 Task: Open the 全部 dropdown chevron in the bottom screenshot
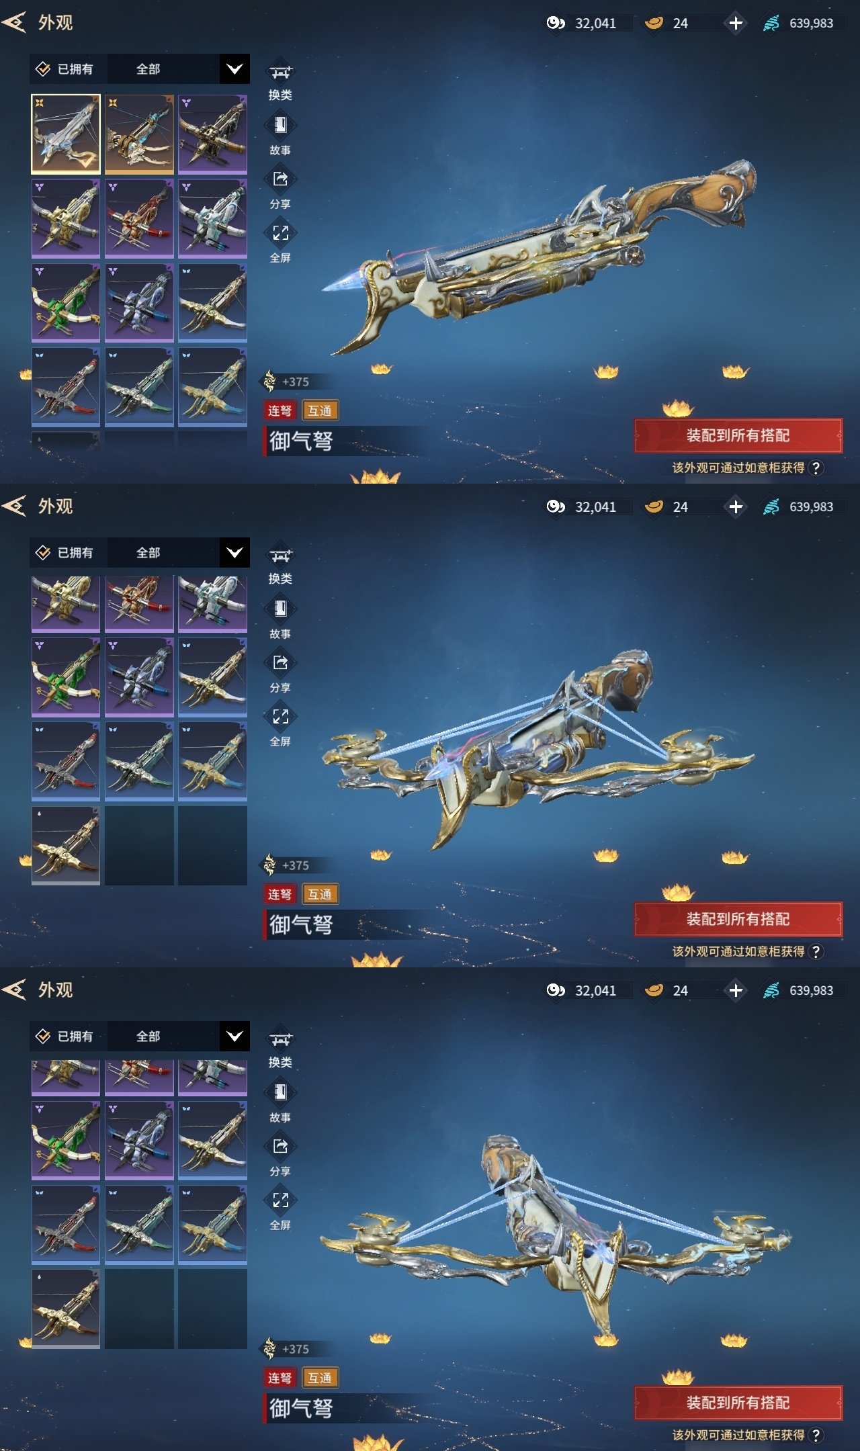coord(234,1036)
